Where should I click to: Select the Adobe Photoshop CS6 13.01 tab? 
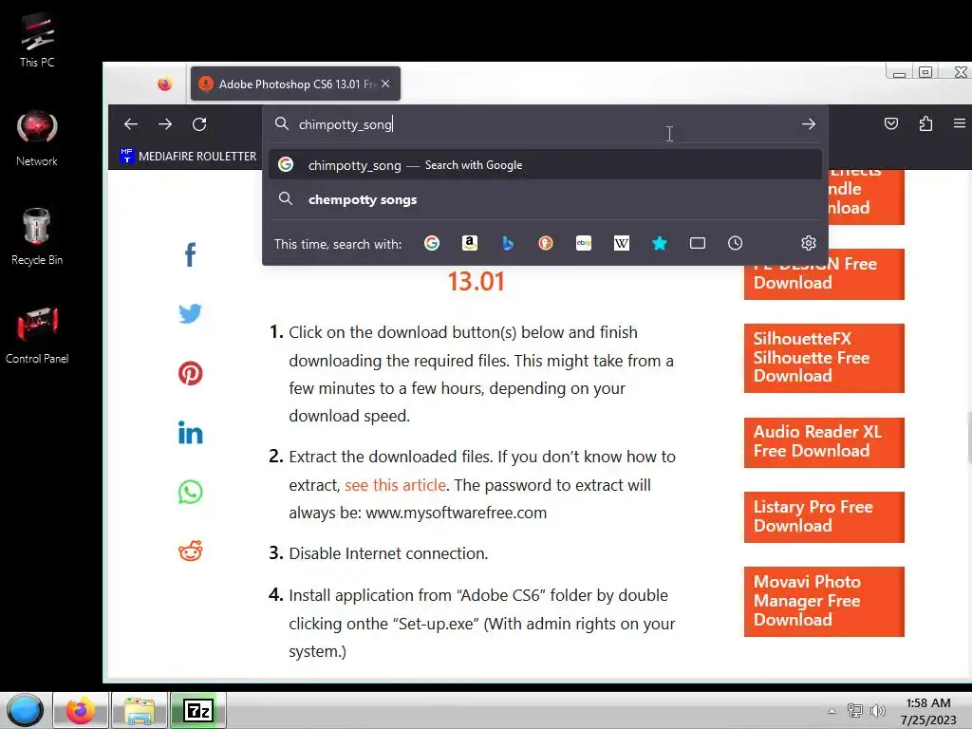(296, 84)
